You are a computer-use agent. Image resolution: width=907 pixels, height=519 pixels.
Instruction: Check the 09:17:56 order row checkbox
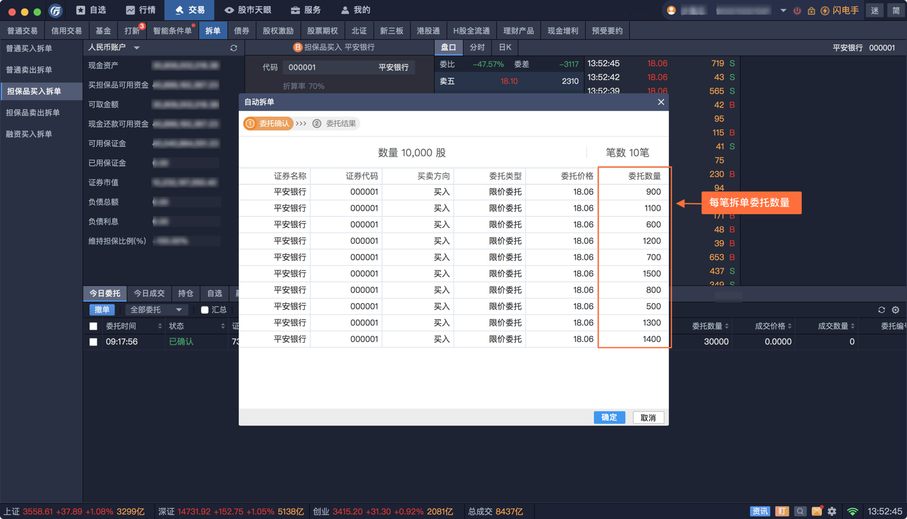93,342
